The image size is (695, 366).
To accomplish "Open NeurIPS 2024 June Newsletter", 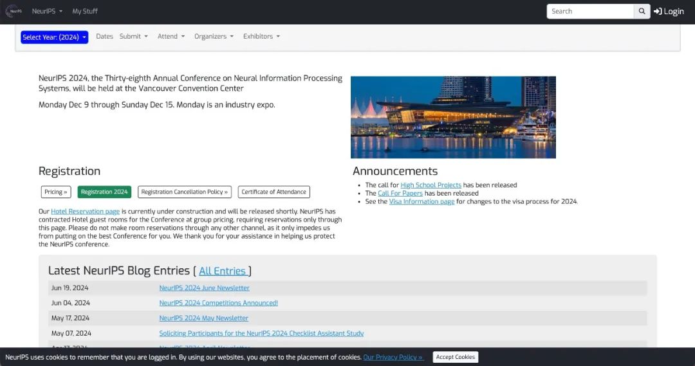I will coord(205,288).
